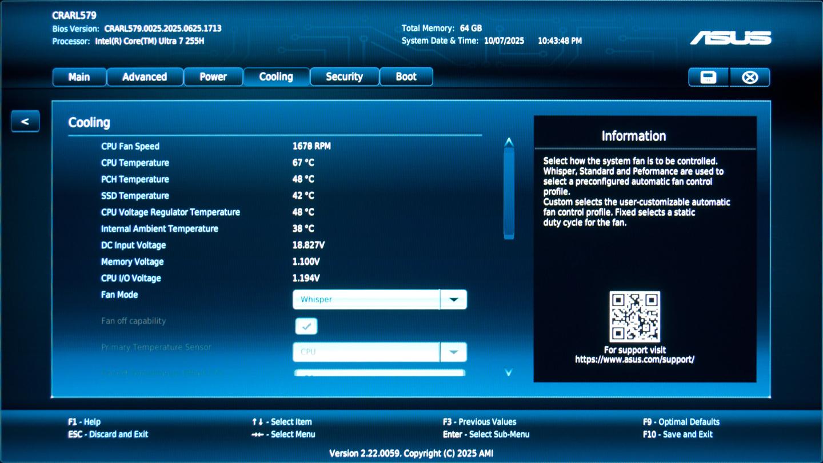Click the F10 - Save and Exit hint
The image size is (823, 463).
coord(678,434)
